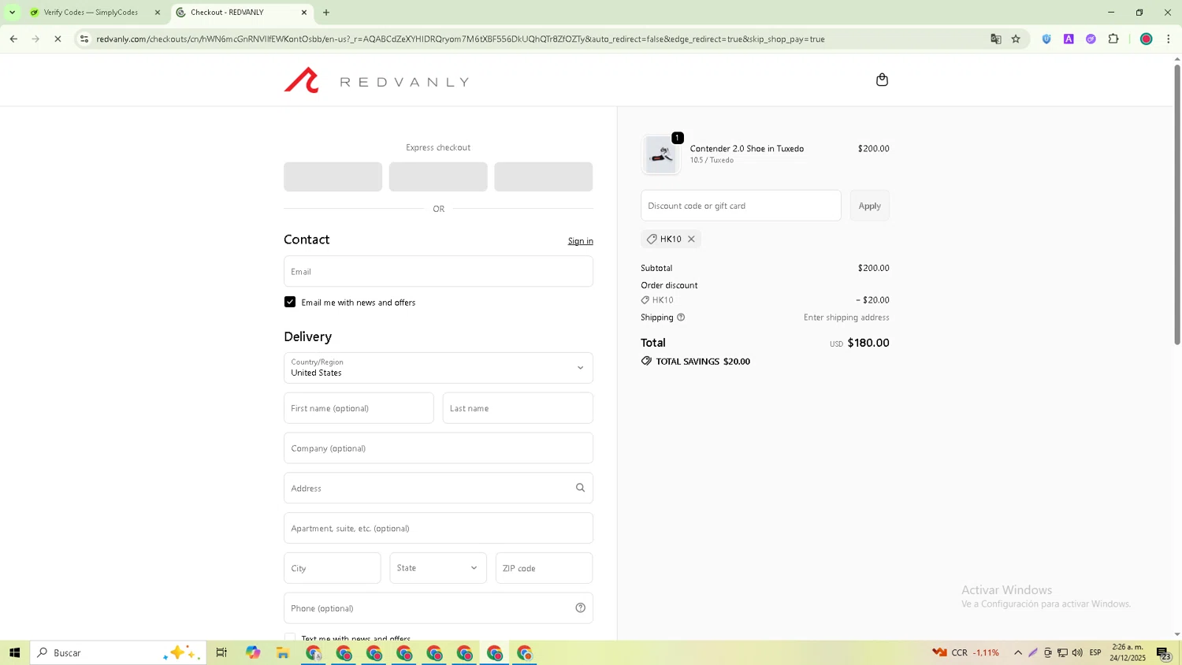The height and width of the screenshot is (665, 1182).
Task: Click the middle express checkout button
Action: (438, 176)
